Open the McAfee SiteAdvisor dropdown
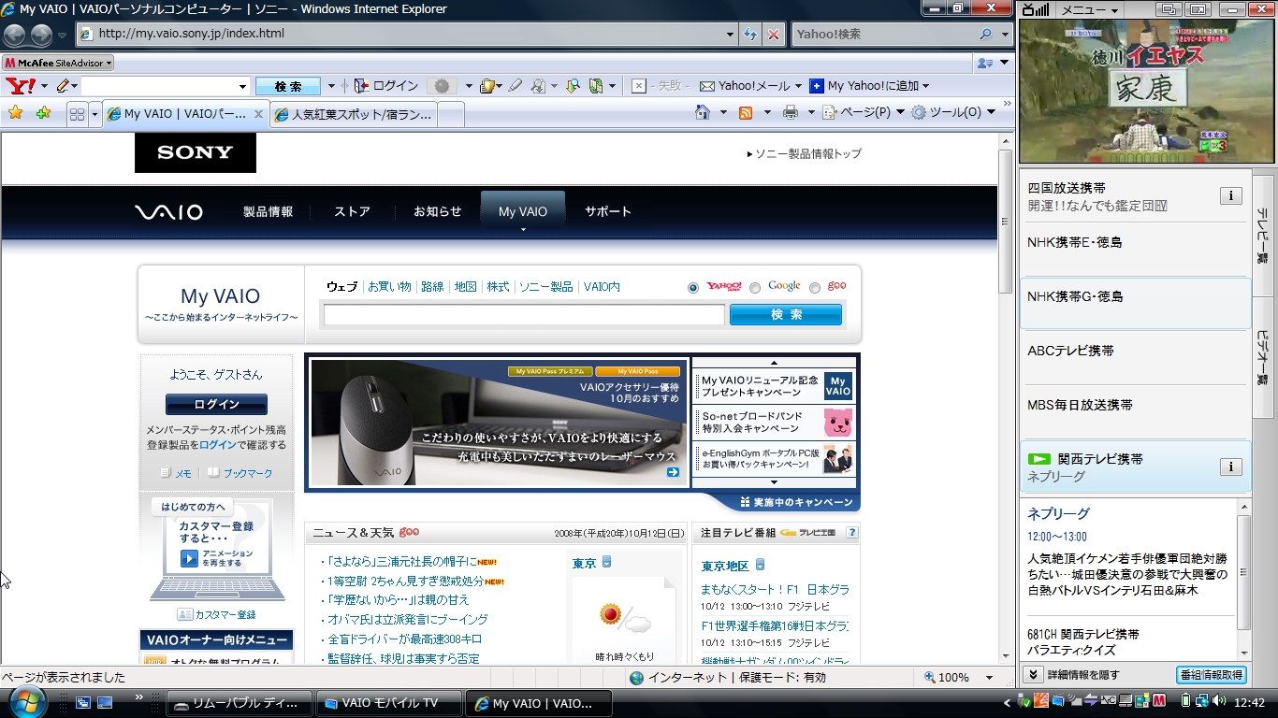 (x=58, y=63)
